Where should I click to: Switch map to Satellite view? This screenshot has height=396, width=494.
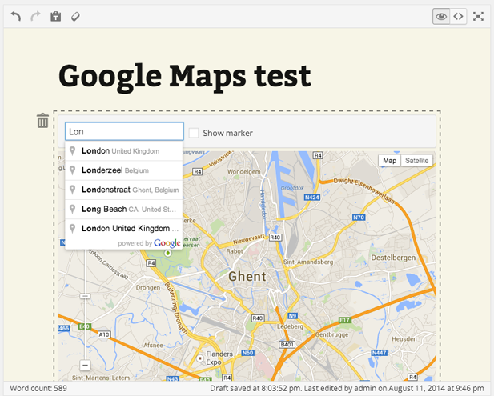click(416, 161)
